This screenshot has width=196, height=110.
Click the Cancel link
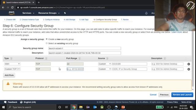pyautogui.click(x=153, y=95)
